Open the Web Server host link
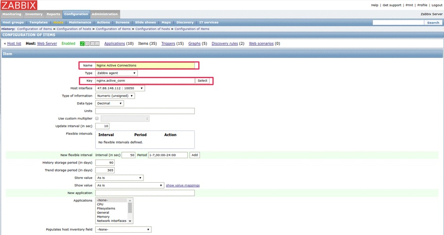Screen dimensions: 444x235 47,43
